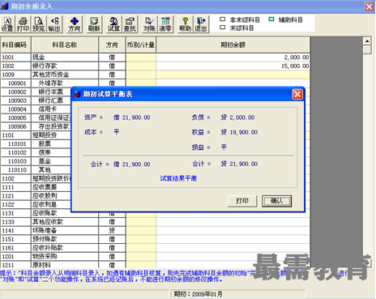Select the 基金 sub-account
376x299 pixels.
(51, 161)
